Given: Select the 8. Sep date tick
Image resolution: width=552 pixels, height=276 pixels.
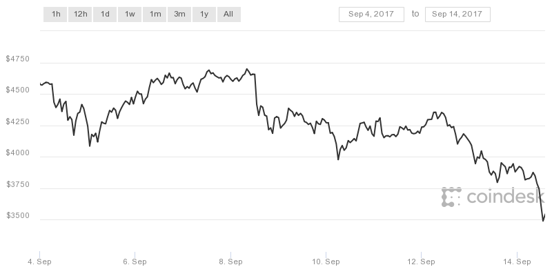Looking at the screenshot, I should coord(230,262).
